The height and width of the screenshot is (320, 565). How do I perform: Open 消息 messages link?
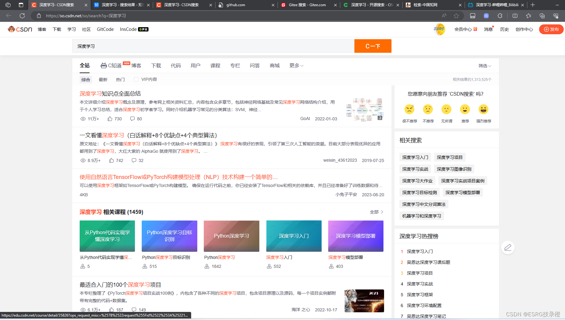point(488,29)
